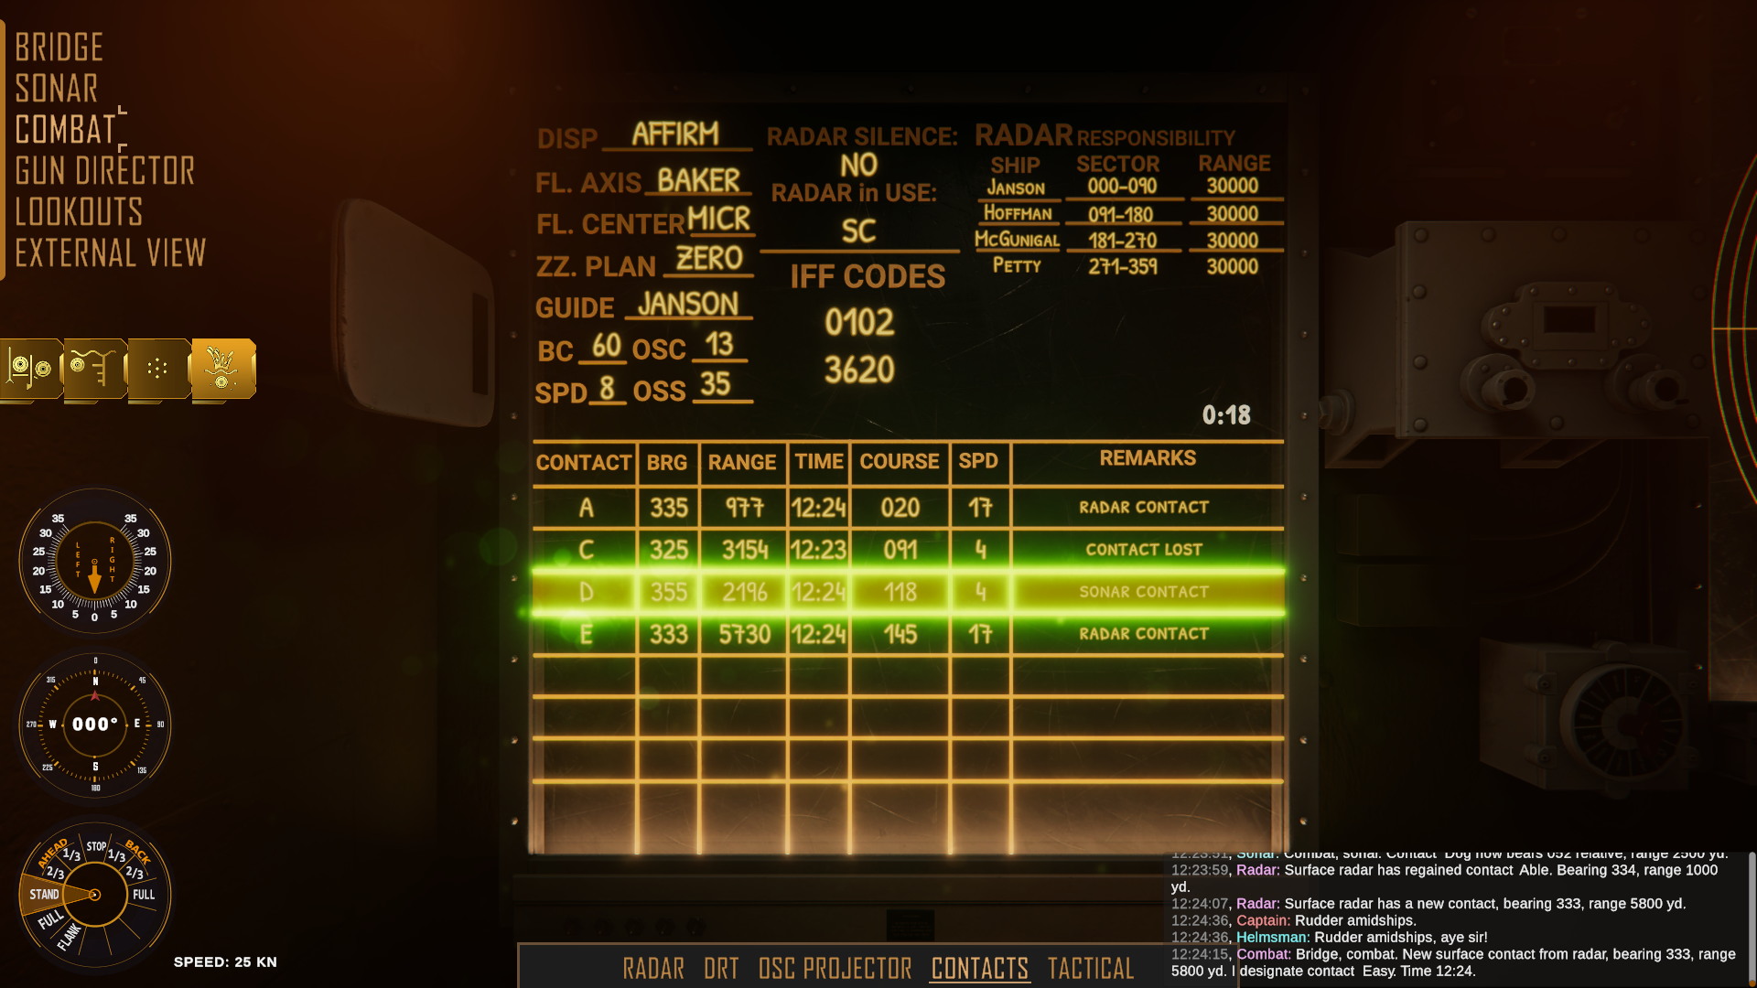Select the SONAR navigation option

(x=58, y=87)
